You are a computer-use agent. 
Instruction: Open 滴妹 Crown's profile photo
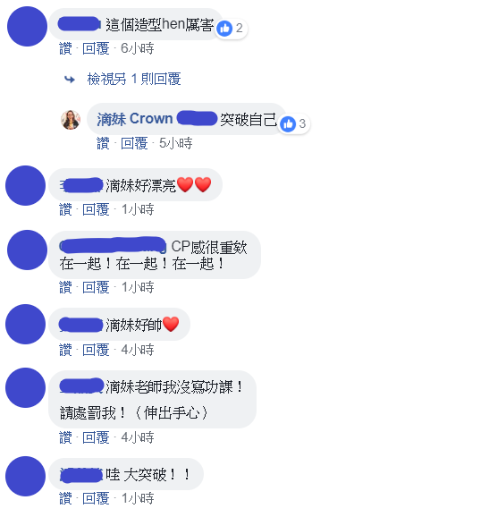tap(71, 120)
